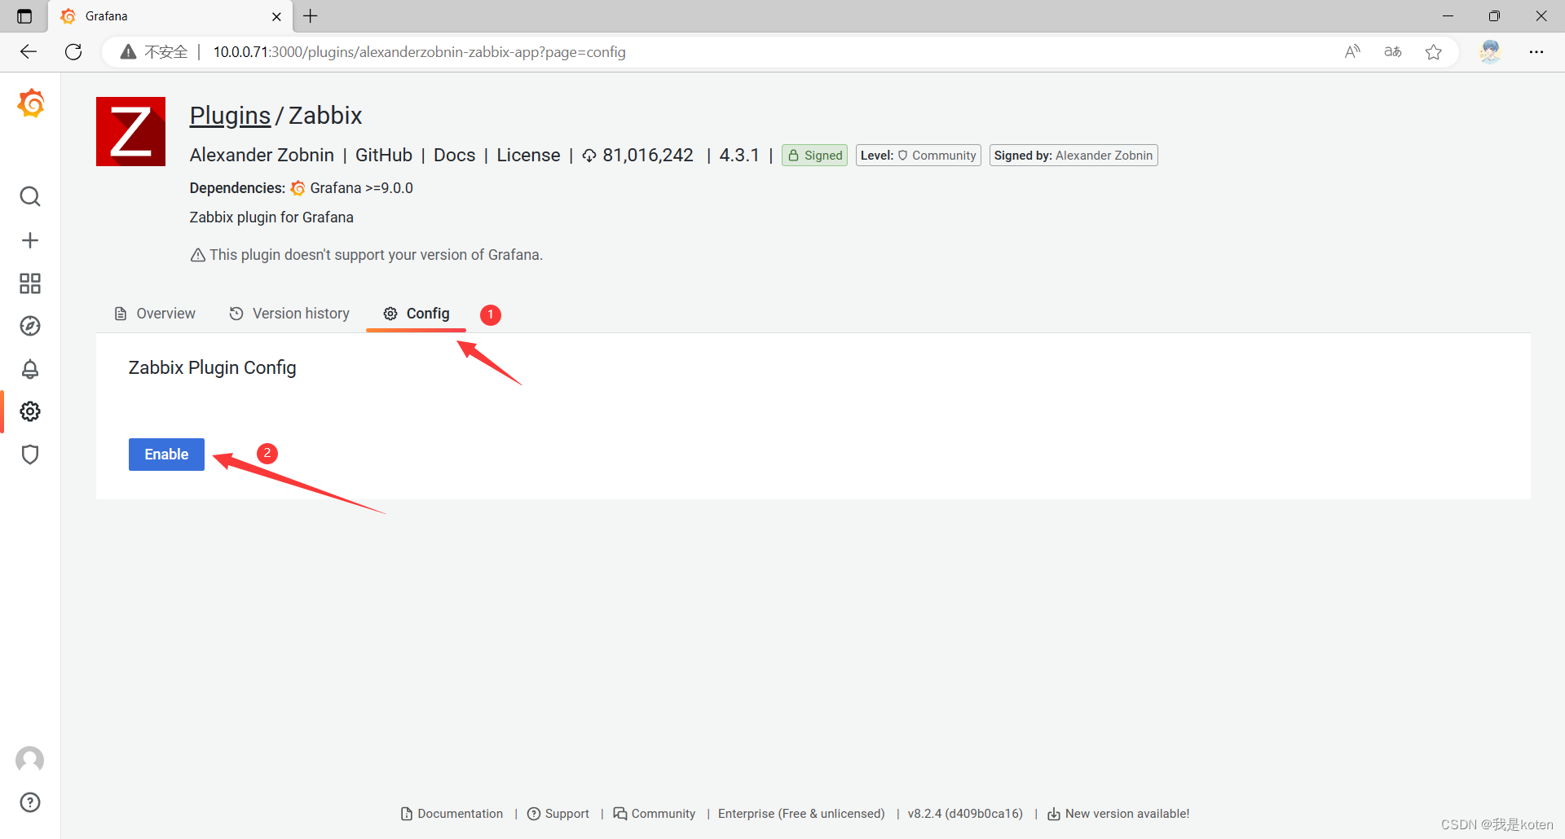
Task: Open the Server Admin shield icon
Action: click(30, 455)
